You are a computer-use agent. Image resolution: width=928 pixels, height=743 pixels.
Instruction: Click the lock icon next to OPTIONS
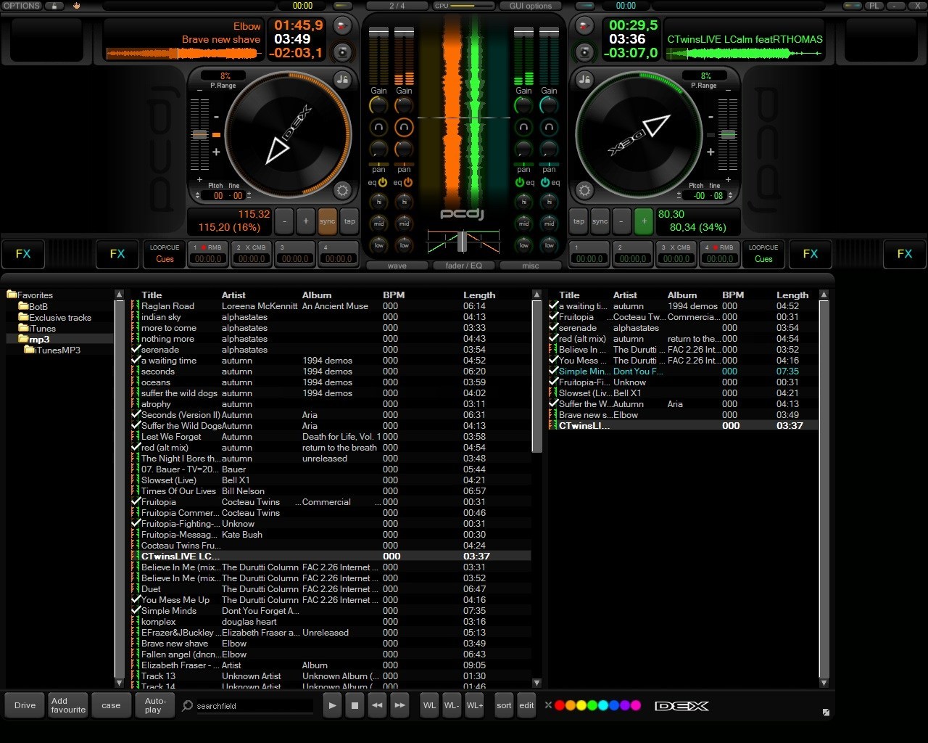(54, 6)
